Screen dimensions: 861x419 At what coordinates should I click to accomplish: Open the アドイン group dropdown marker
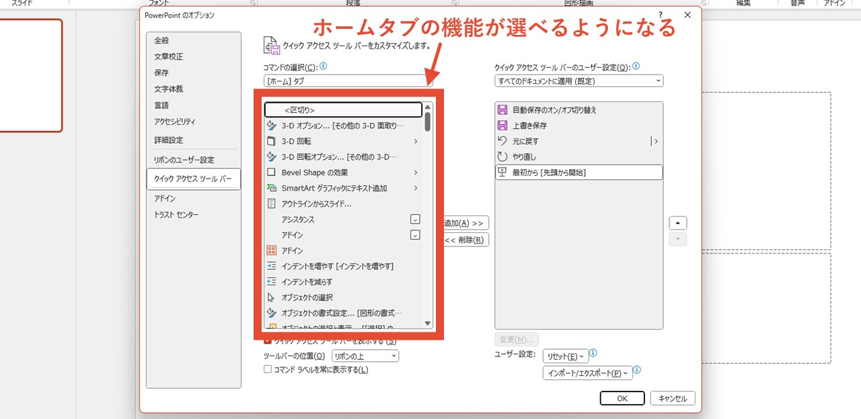click(x=415, y=235)
